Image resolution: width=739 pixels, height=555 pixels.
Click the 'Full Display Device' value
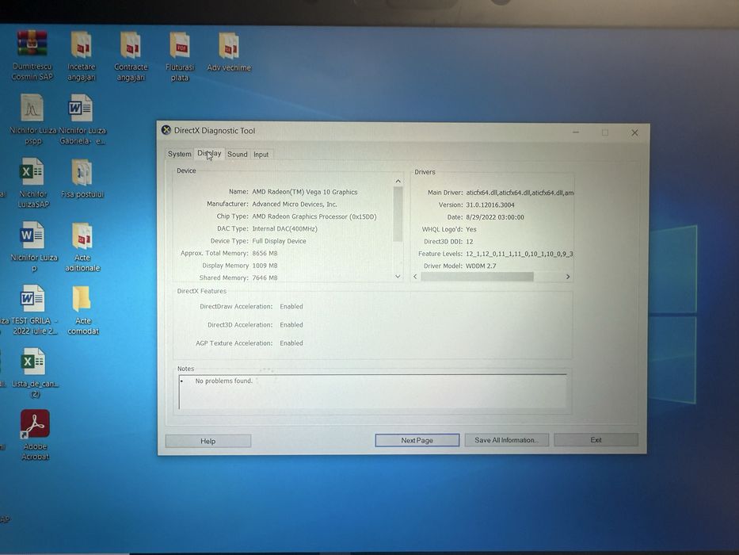point(279,241)
